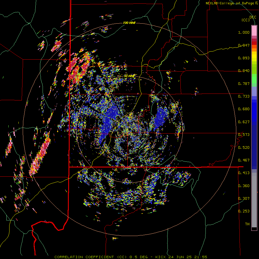Select the 0.787 legend value

[244, 83]
